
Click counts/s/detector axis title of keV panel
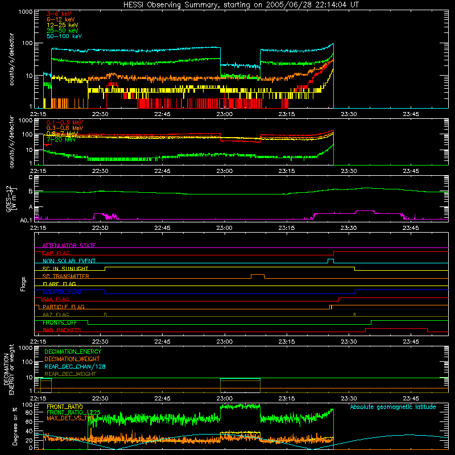[11, 59]
